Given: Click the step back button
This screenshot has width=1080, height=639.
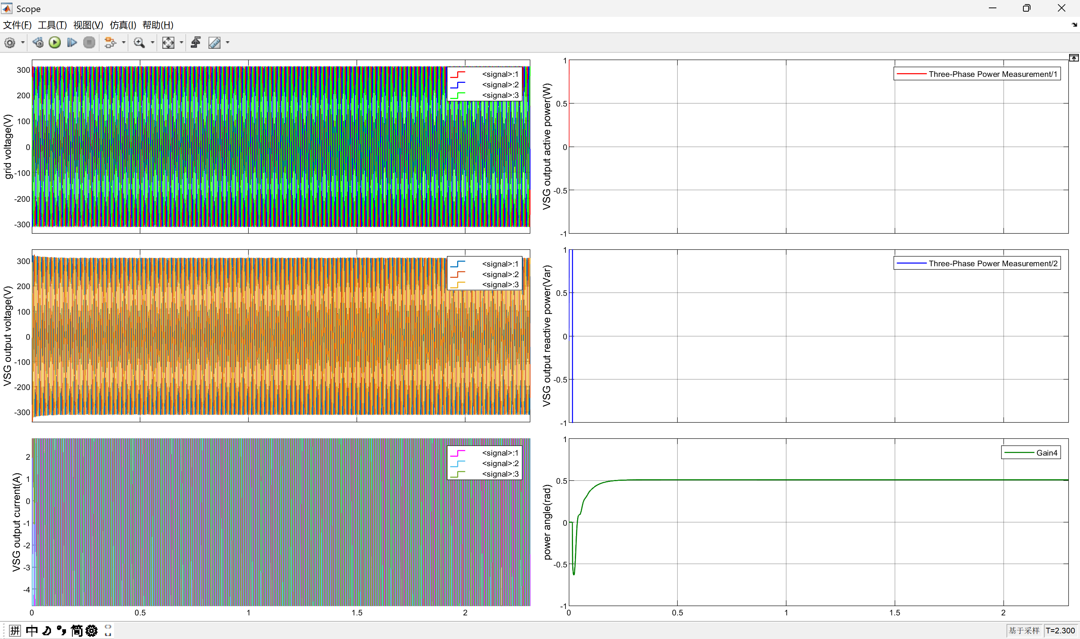Looking at the screenshot, I should [38, 43].
